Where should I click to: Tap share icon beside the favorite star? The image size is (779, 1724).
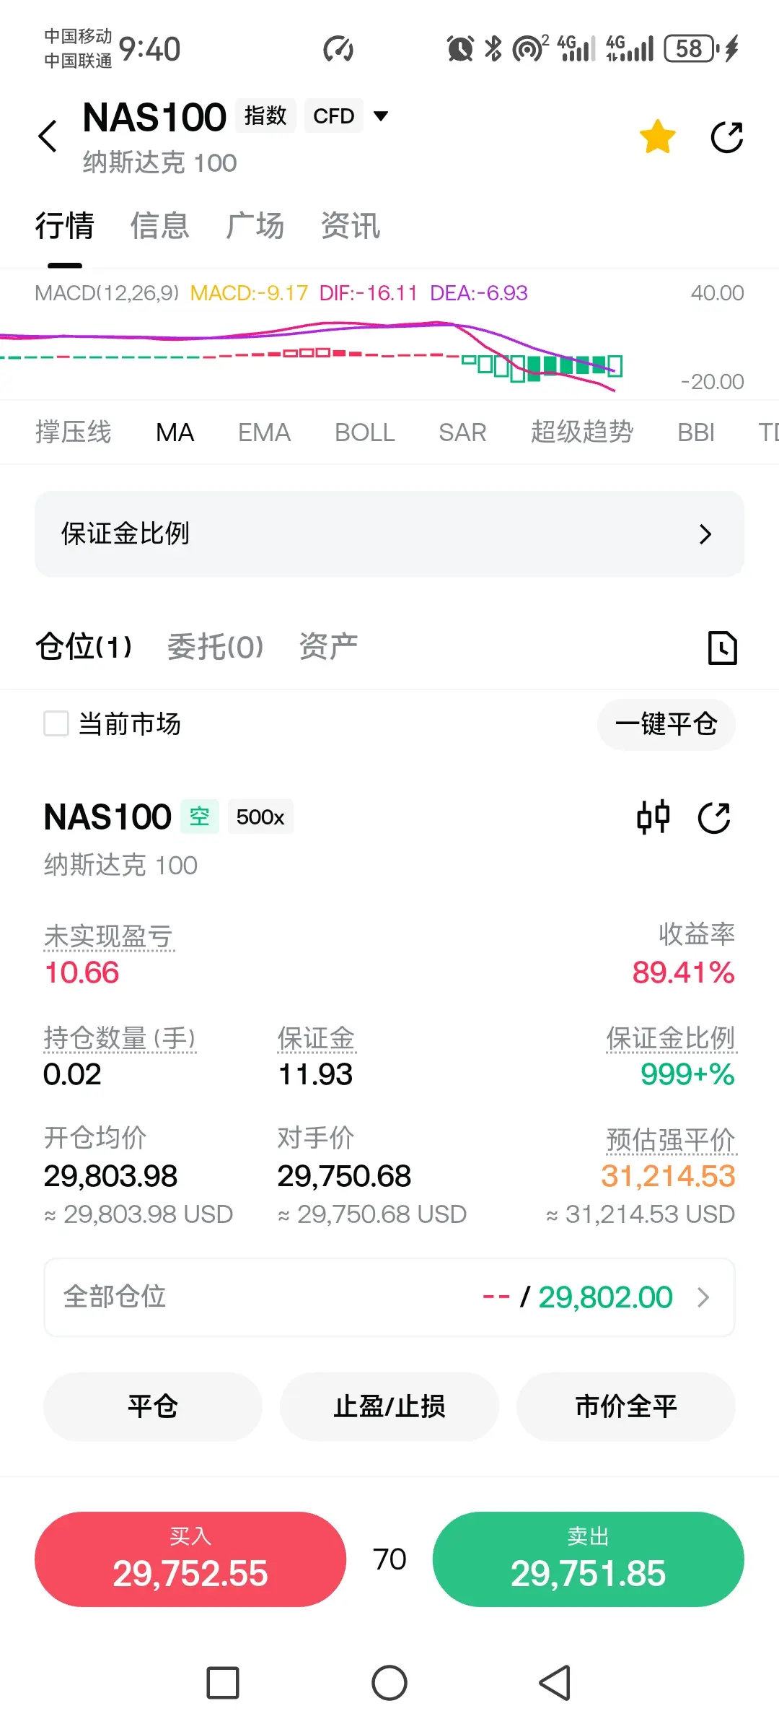(x=726, y=137)
